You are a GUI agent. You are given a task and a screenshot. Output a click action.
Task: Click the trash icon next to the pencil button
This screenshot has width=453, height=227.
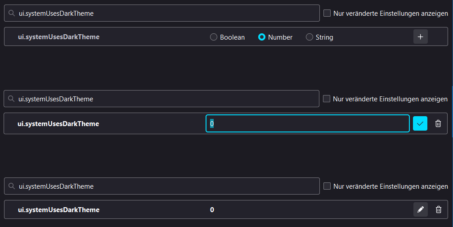pyautogui.click(x=439, y=209)
